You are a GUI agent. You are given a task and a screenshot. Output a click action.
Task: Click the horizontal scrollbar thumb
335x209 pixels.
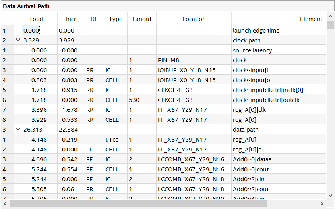point(138,204)
